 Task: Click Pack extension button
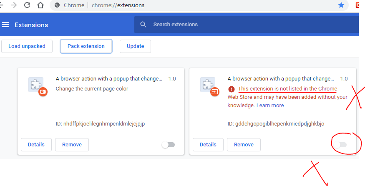(x=86, y=46)
